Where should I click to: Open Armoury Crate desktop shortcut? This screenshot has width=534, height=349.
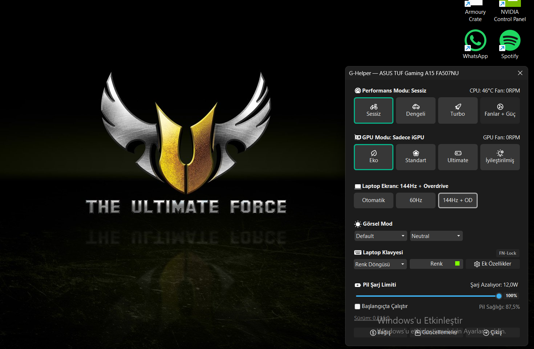[x=475, y=11]
